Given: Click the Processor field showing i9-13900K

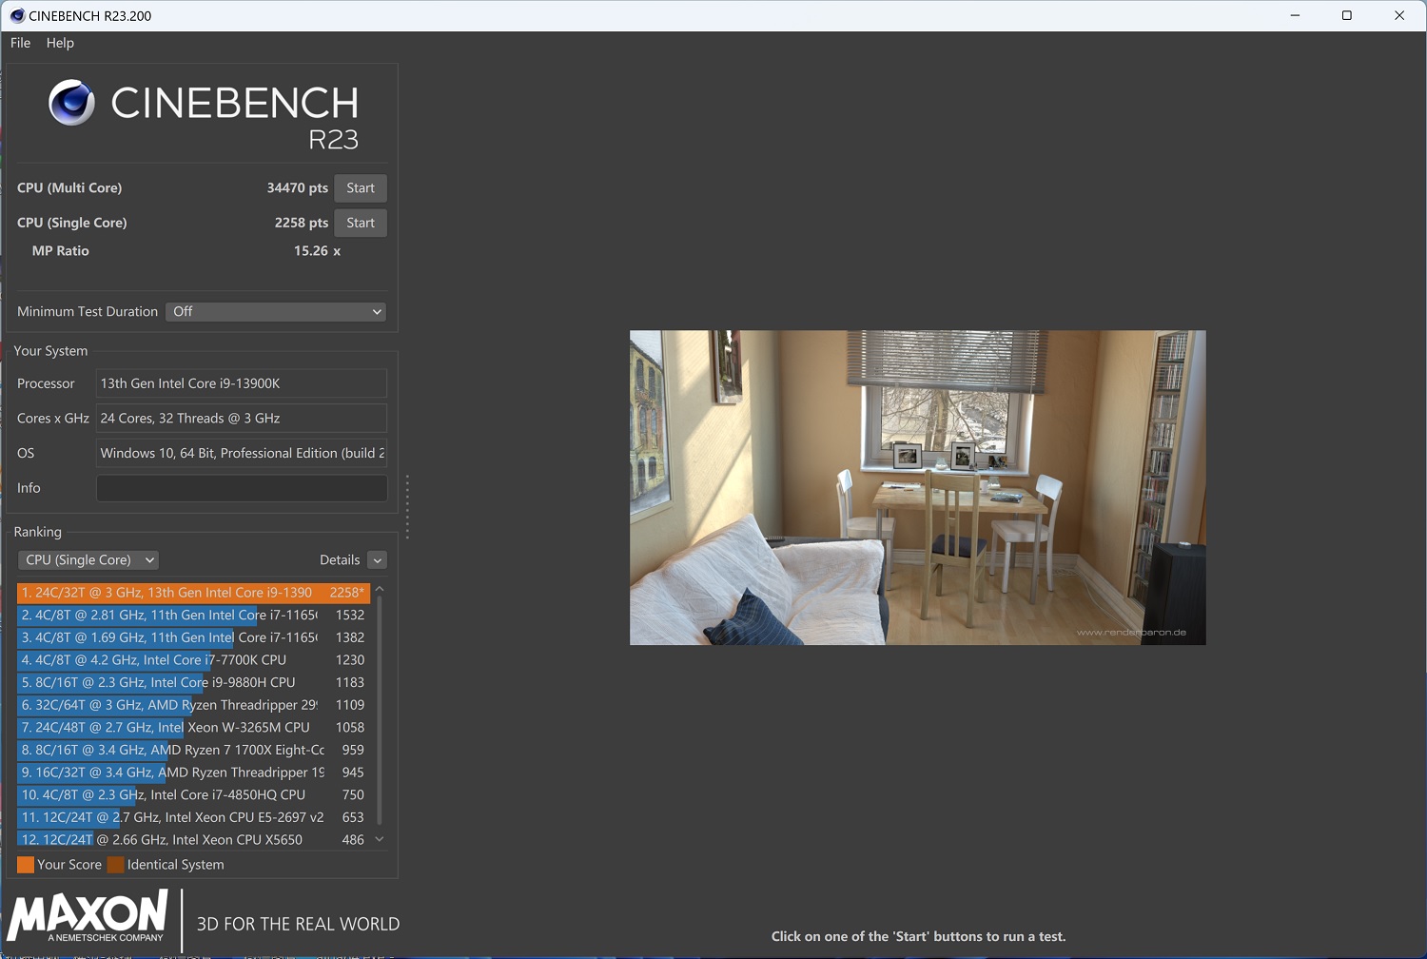Looking at the screenshot, I should (242, 383).
